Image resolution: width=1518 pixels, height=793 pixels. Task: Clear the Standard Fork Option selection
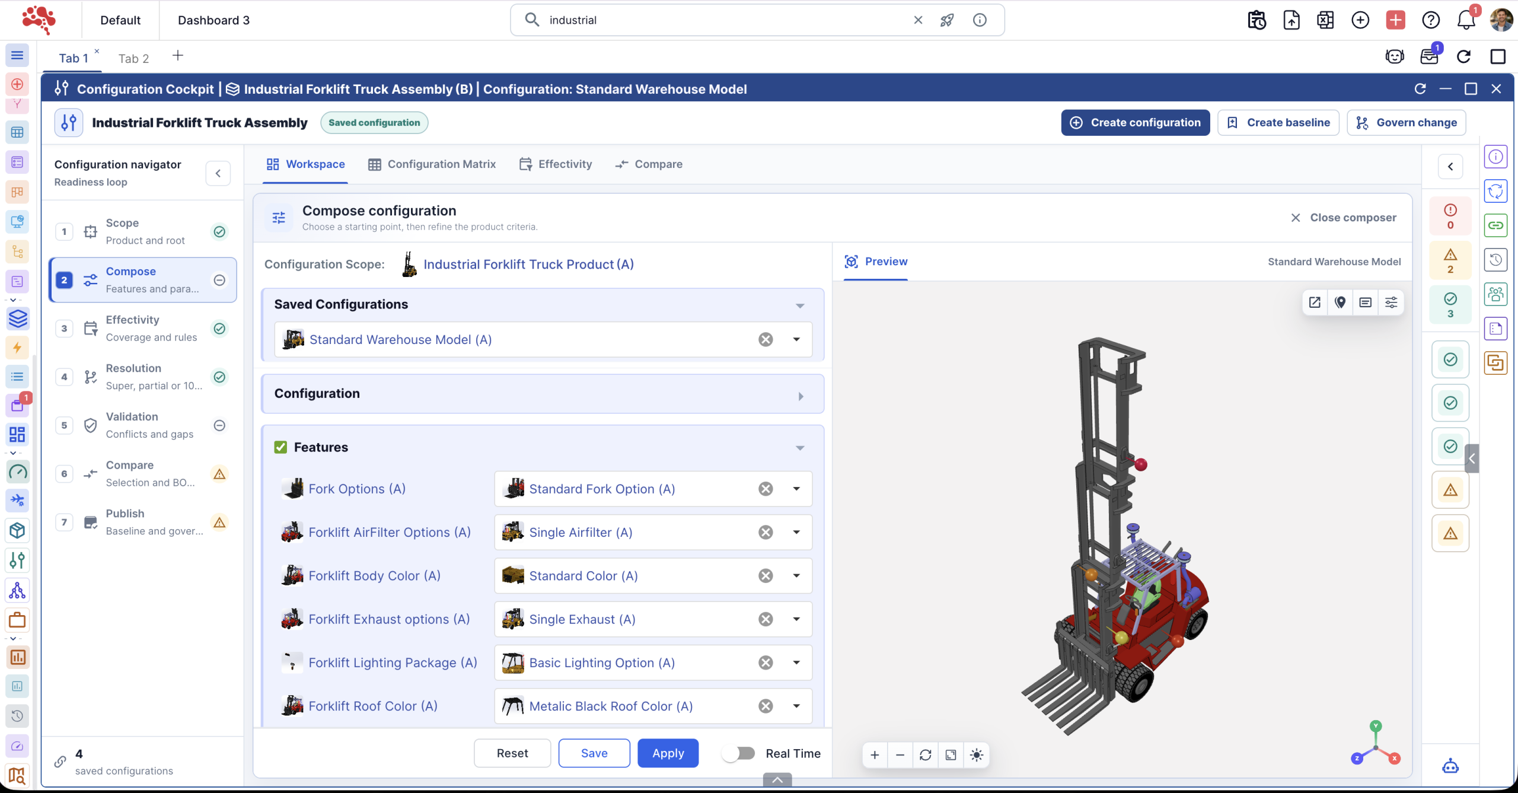[766, 489]
